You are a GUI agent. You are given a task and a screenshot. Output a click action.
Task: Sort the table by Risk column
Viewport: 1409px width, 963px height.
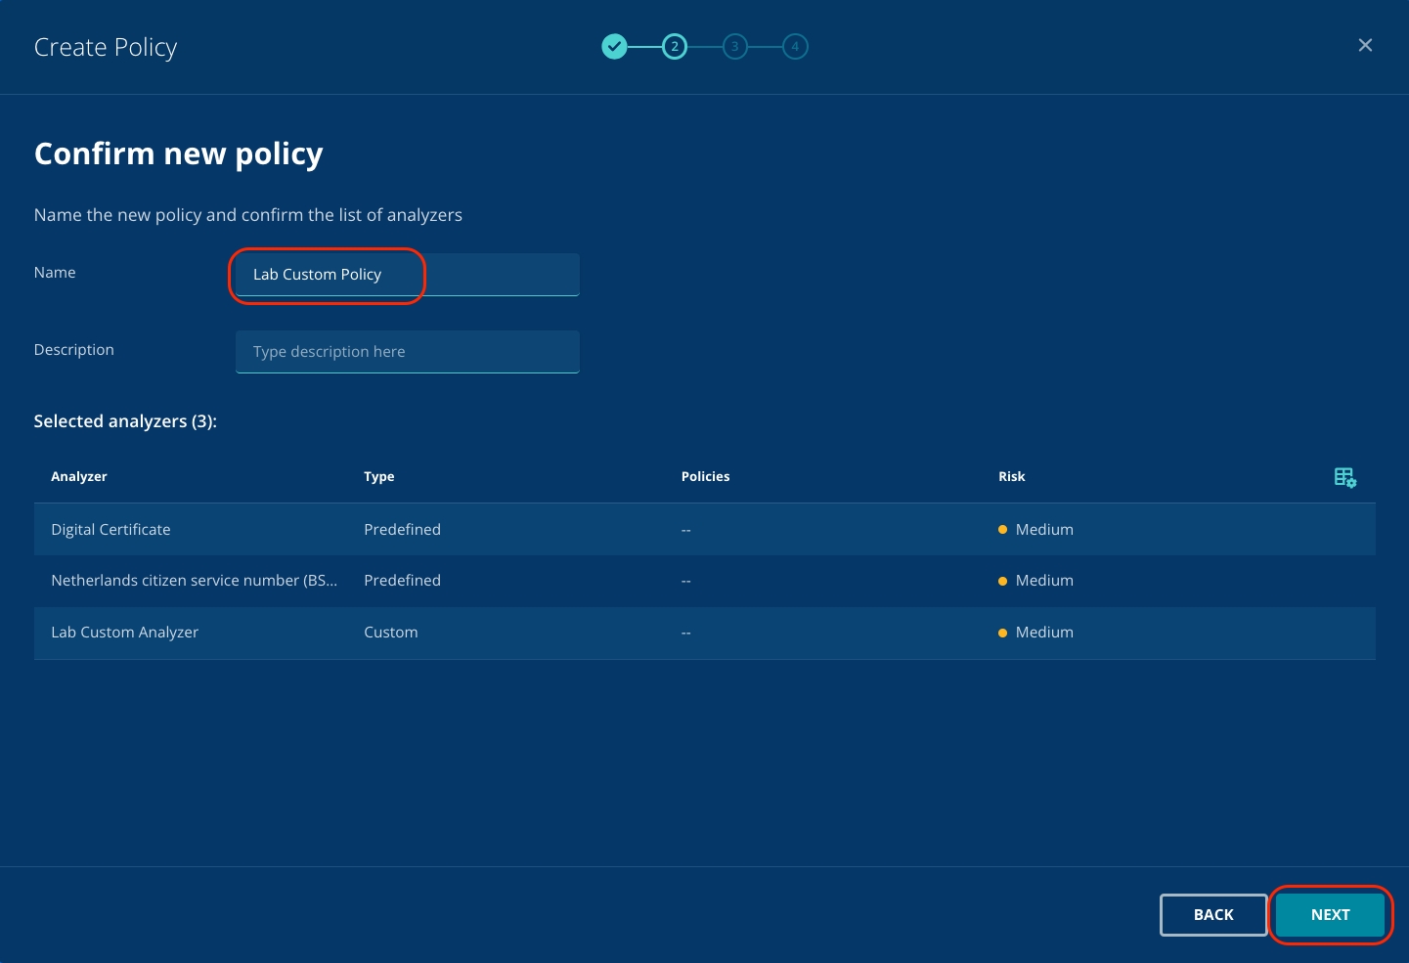pos(1011,477)
